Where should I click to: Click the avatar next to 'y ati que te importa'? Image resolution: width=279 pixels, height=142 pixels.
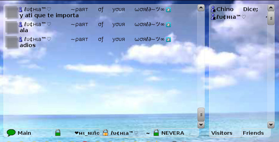12,12
